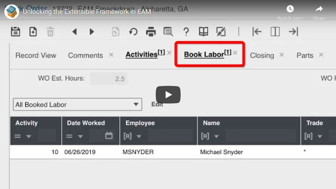Open Employee filter operator dropdown

[139, 136]
